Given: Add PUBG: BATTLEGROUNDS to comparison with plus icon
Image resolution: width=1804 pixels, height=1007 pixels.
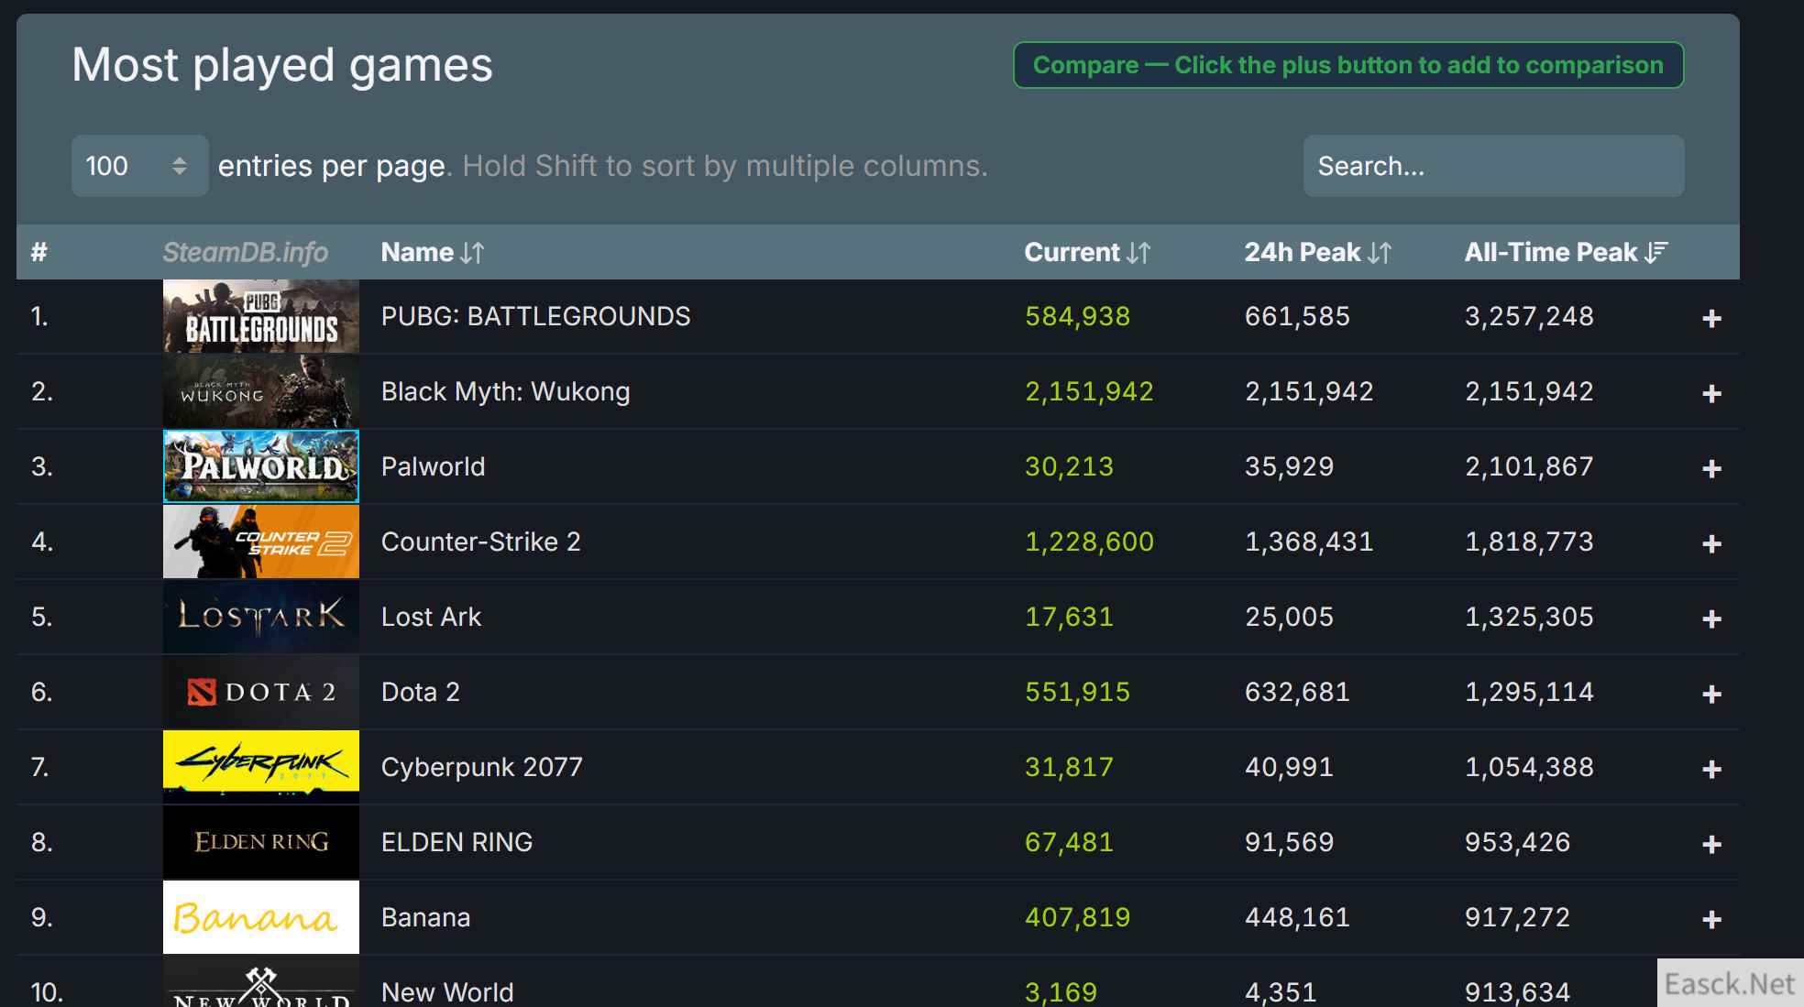Looking at the screenshot, I should [x=1711, y=318].
